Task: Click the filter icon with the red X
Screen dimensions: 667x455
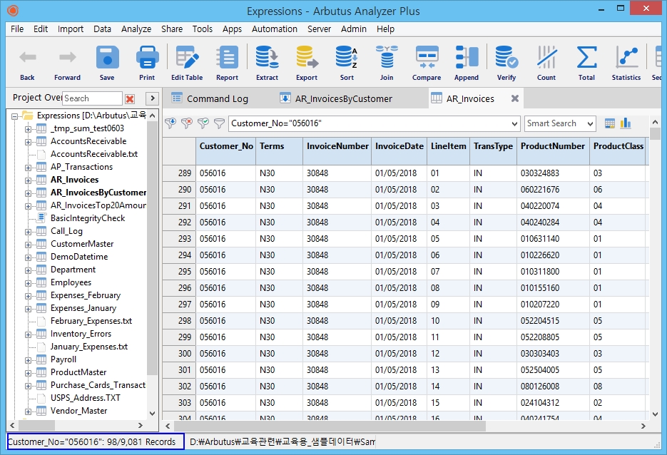Action: pyautogui.click(x=187, y=123)
